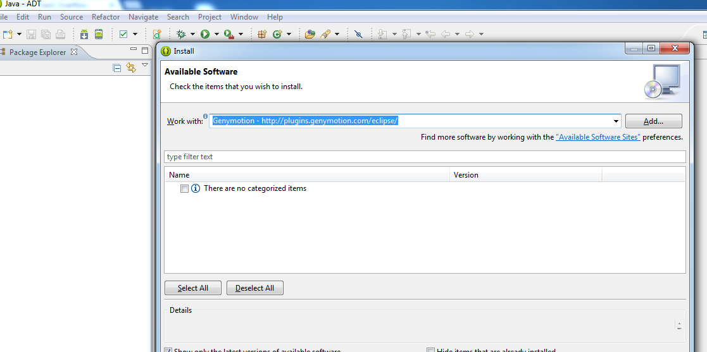Click Collapse All in Package Explorer

(117, 68)
